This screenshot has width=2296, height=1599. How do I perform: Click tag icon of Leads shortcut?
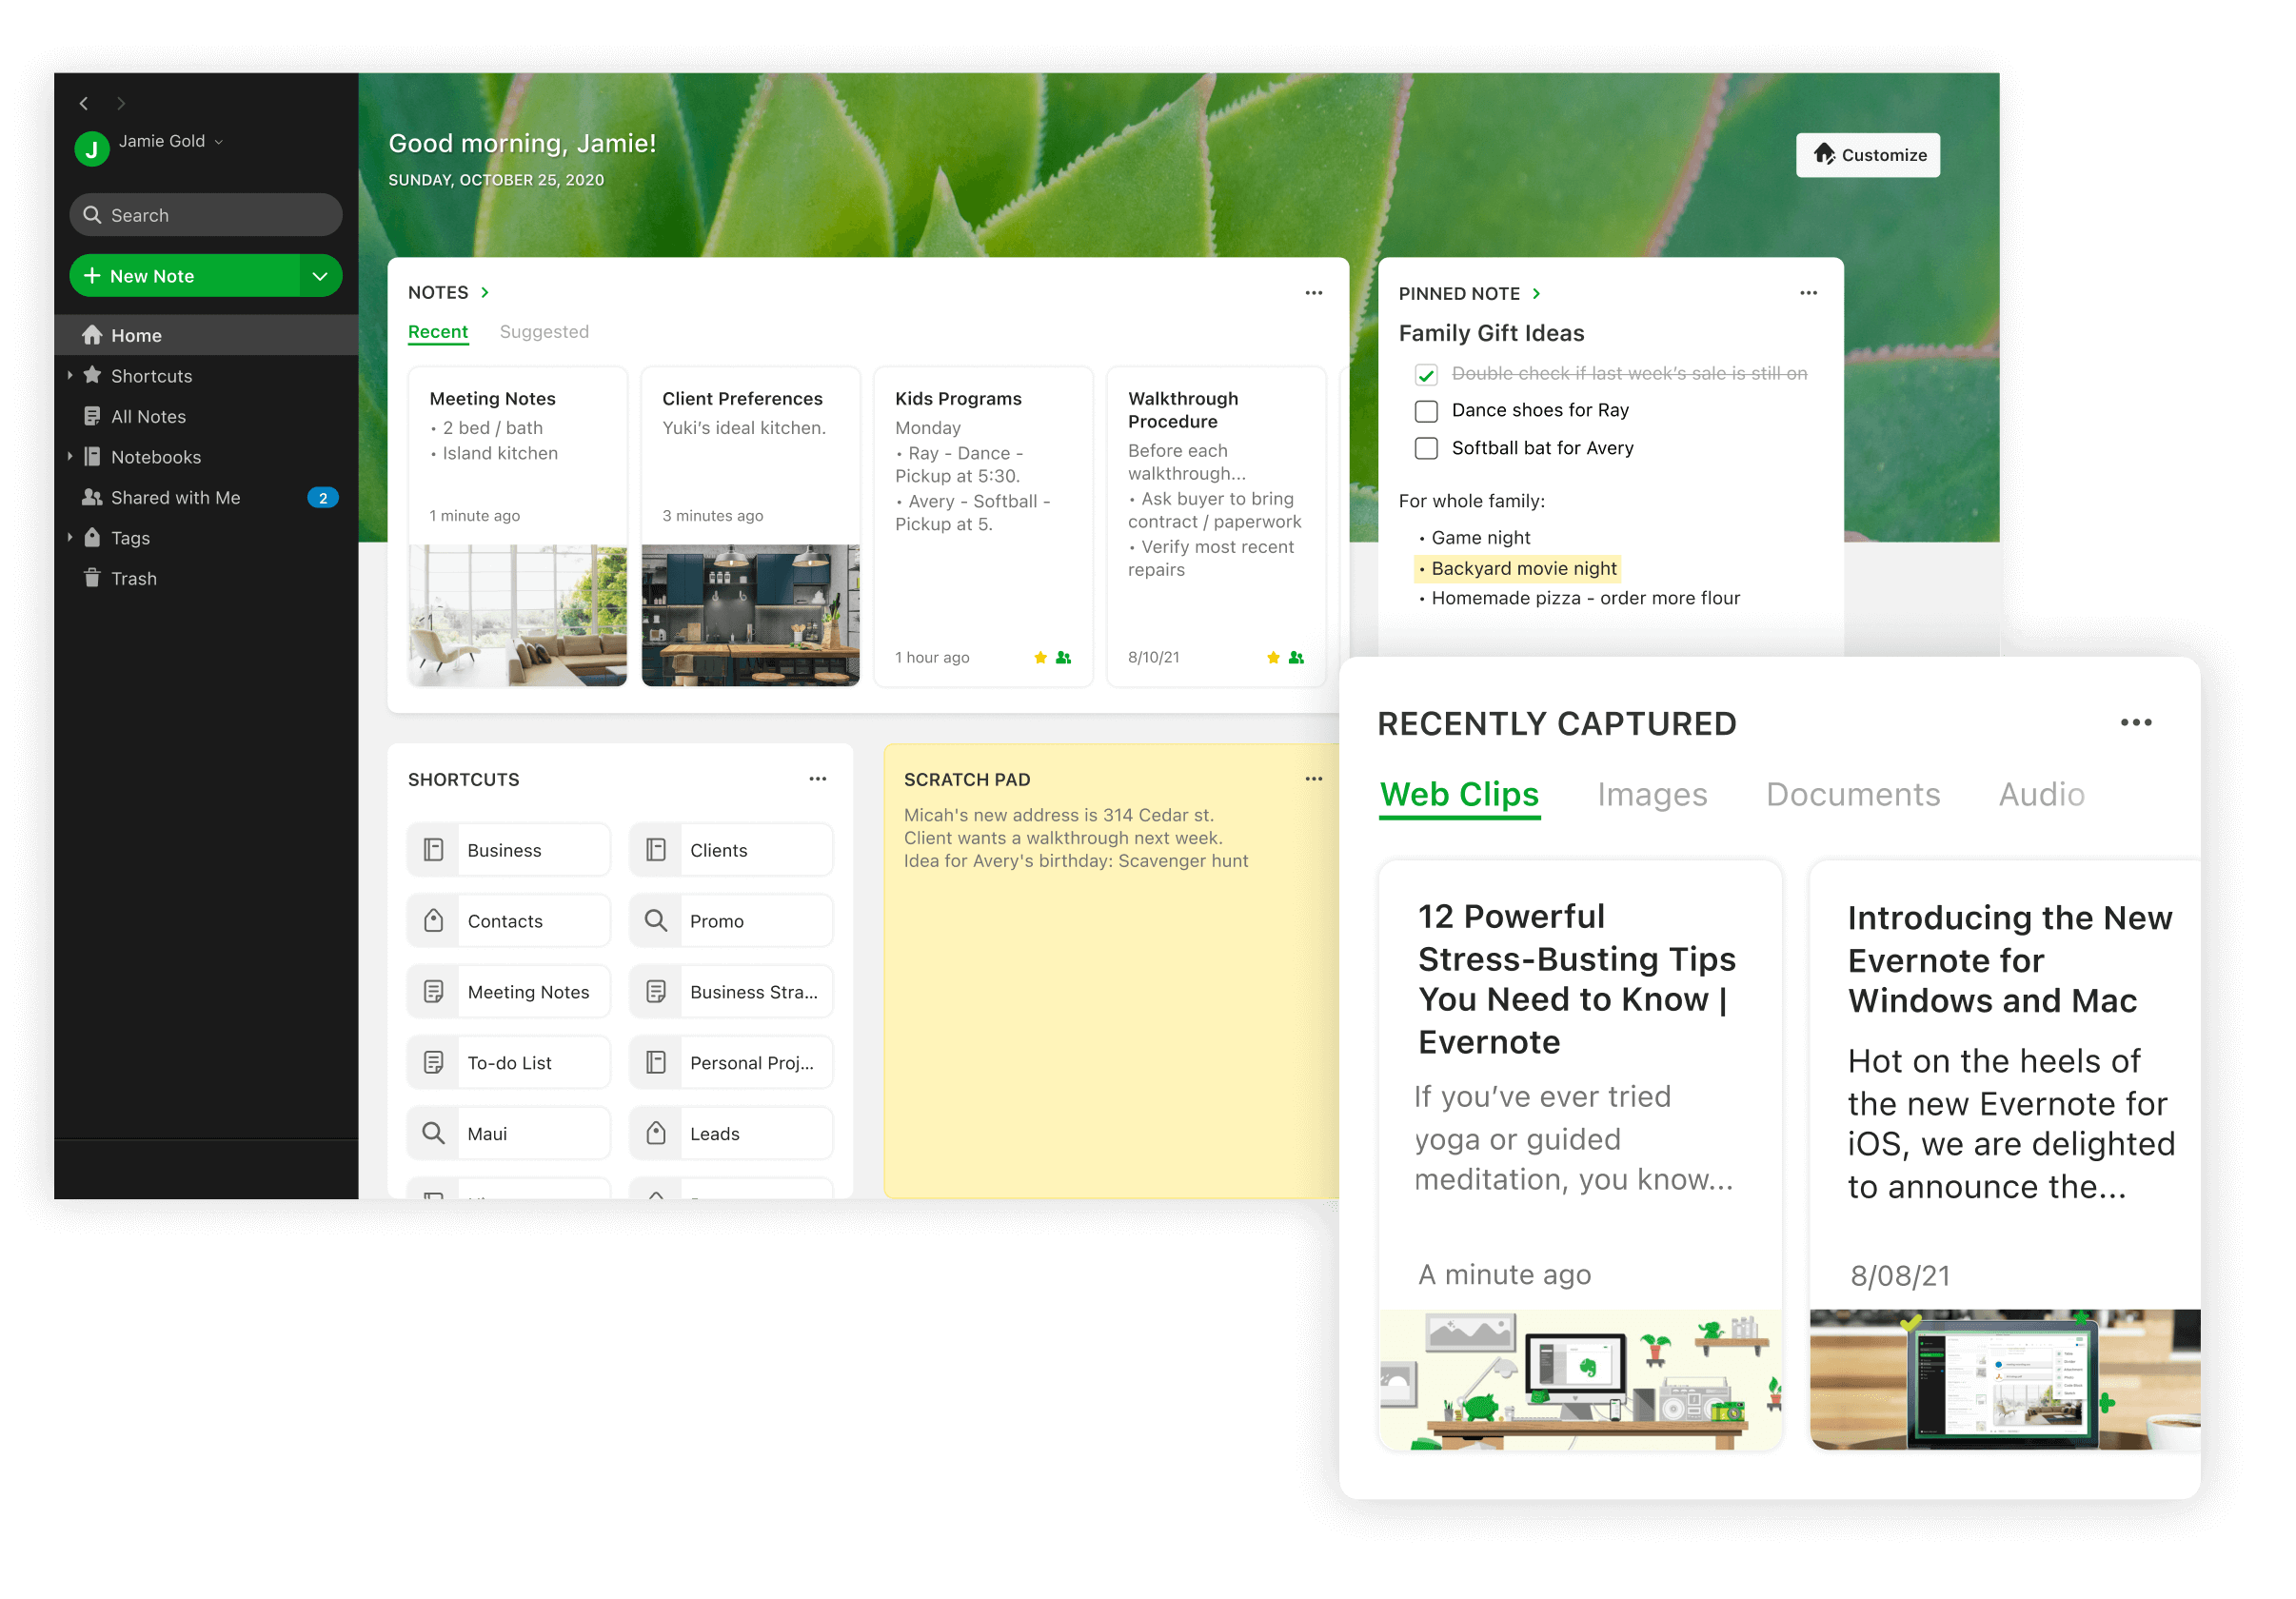(x=656, y=1134)
